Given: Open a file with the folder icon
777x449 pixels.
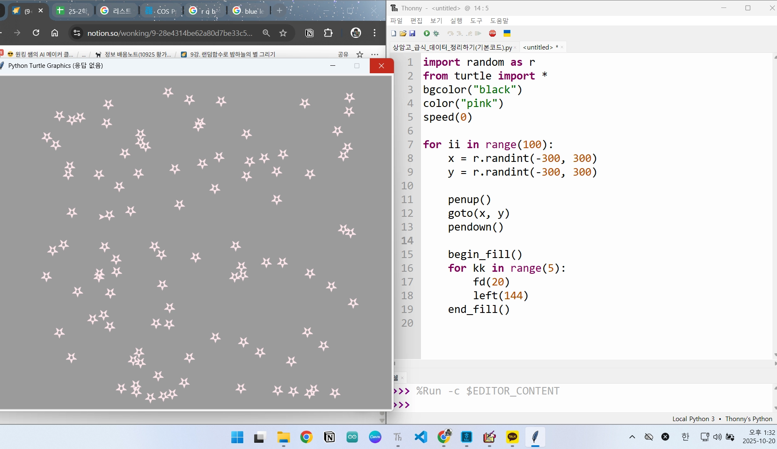Looking at the screenshot, I should (403, 33).
